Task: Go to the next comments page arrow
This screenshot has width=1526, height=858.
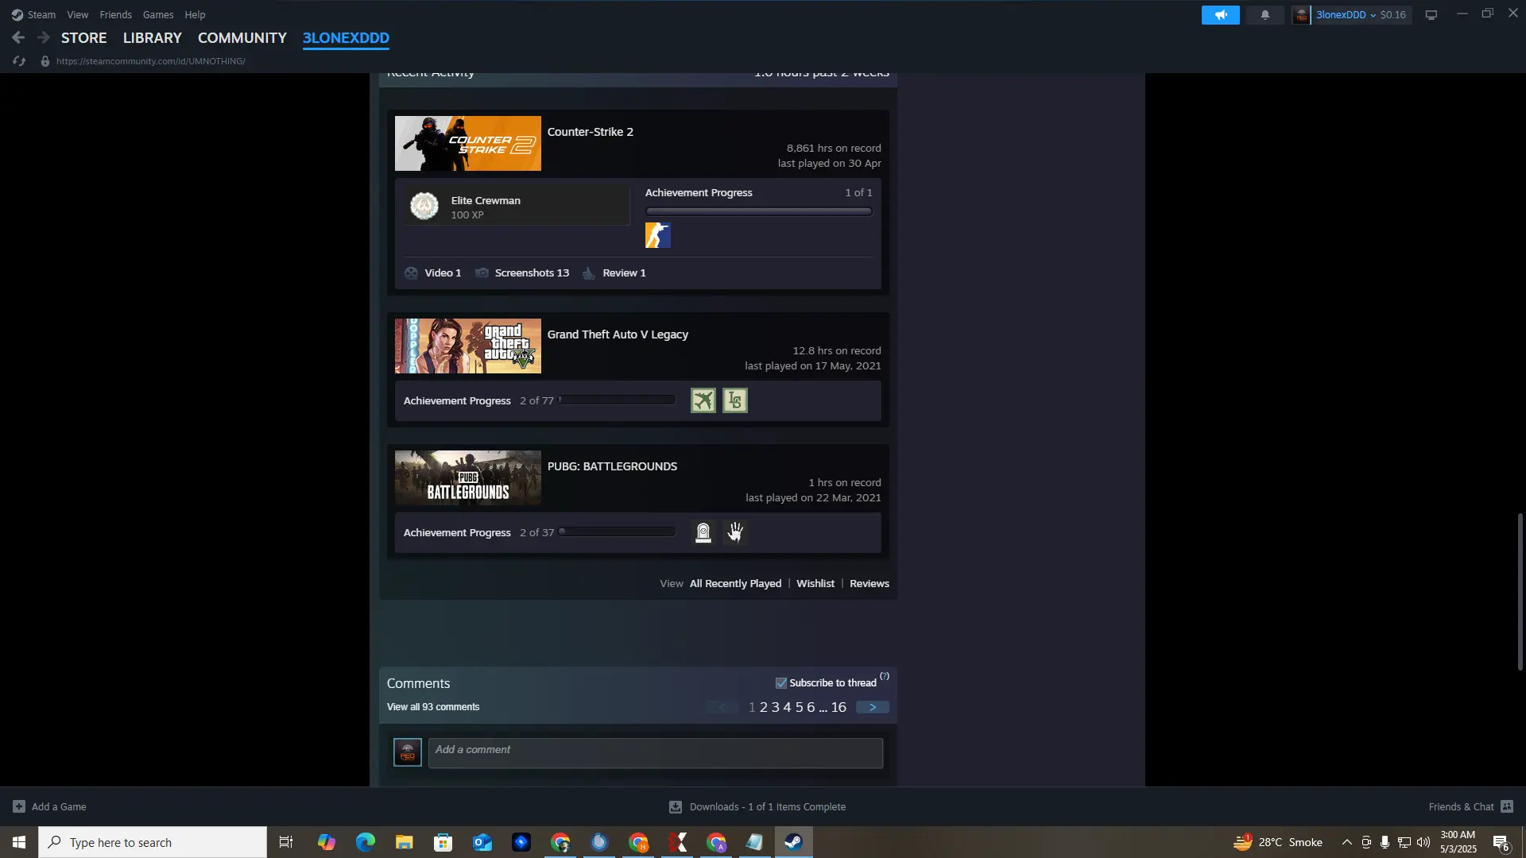Action: pos(872,707)
